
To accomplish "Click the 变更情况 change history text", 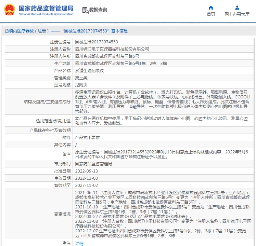I will [163, 214].
